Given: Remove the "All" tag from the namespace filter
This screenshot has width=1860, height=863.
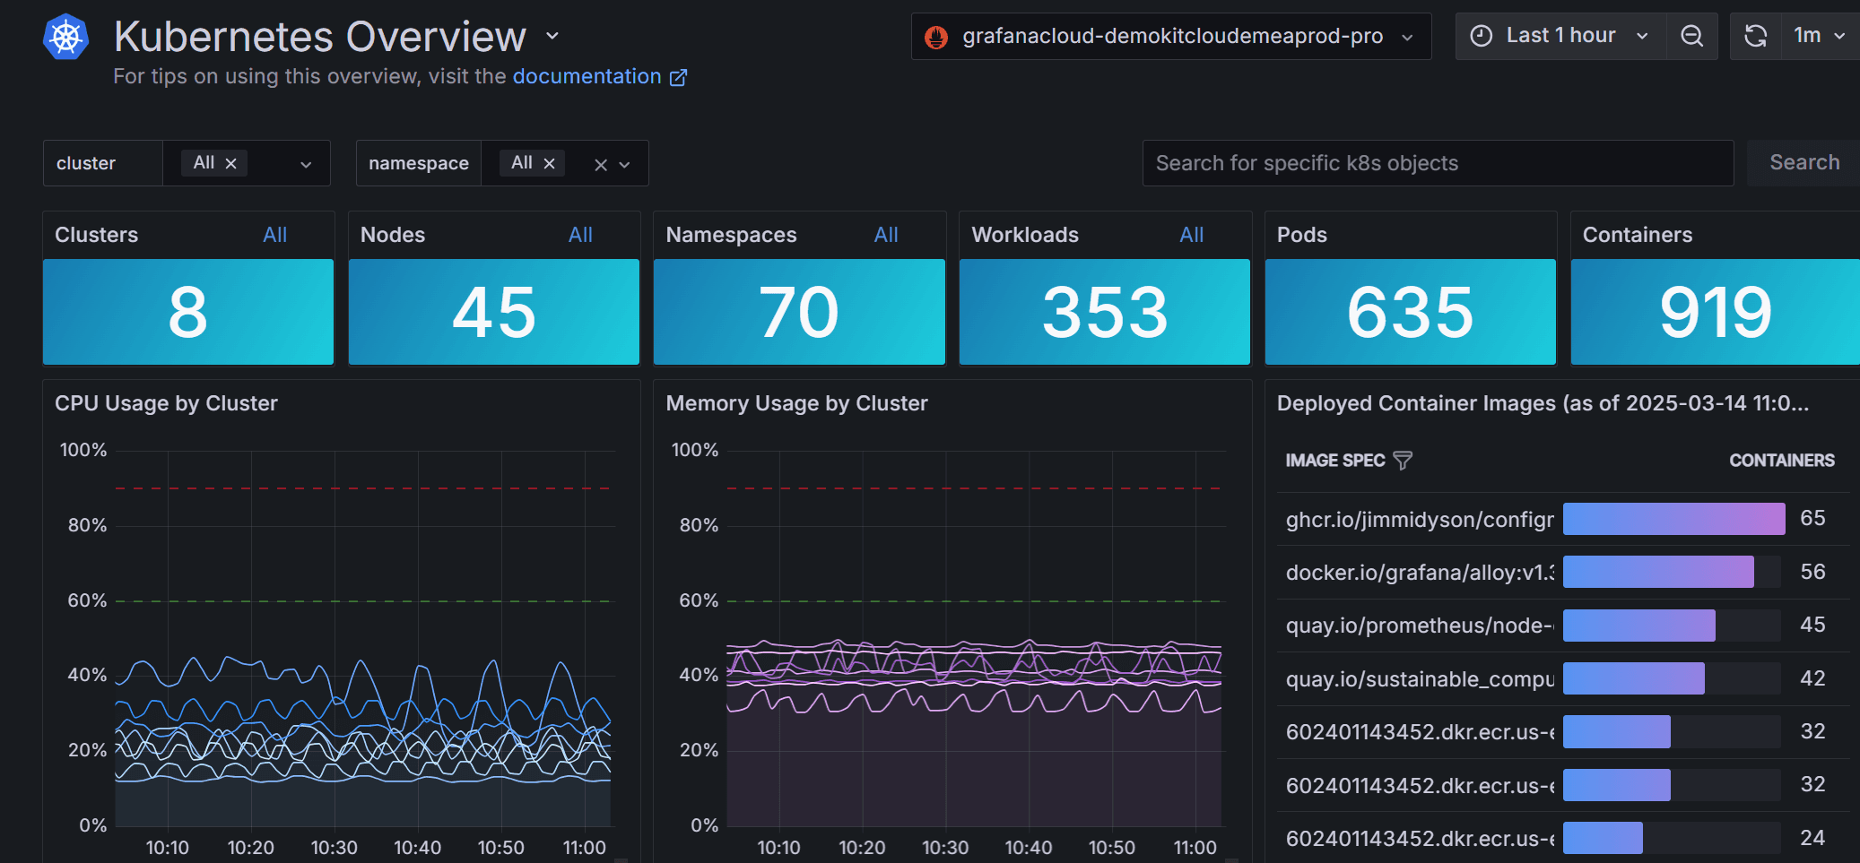Looking at the screenshot, I should click(550, 162).
